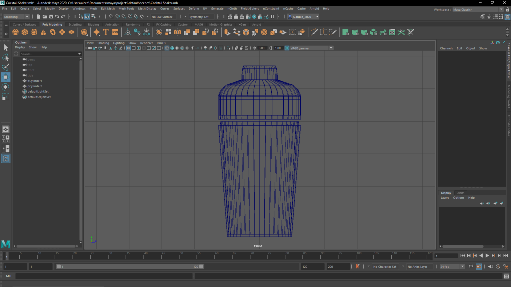Viewport: 511px width, 287px height.
Task: Open the Mesh Tools menu
Action: tap(126, 9)
